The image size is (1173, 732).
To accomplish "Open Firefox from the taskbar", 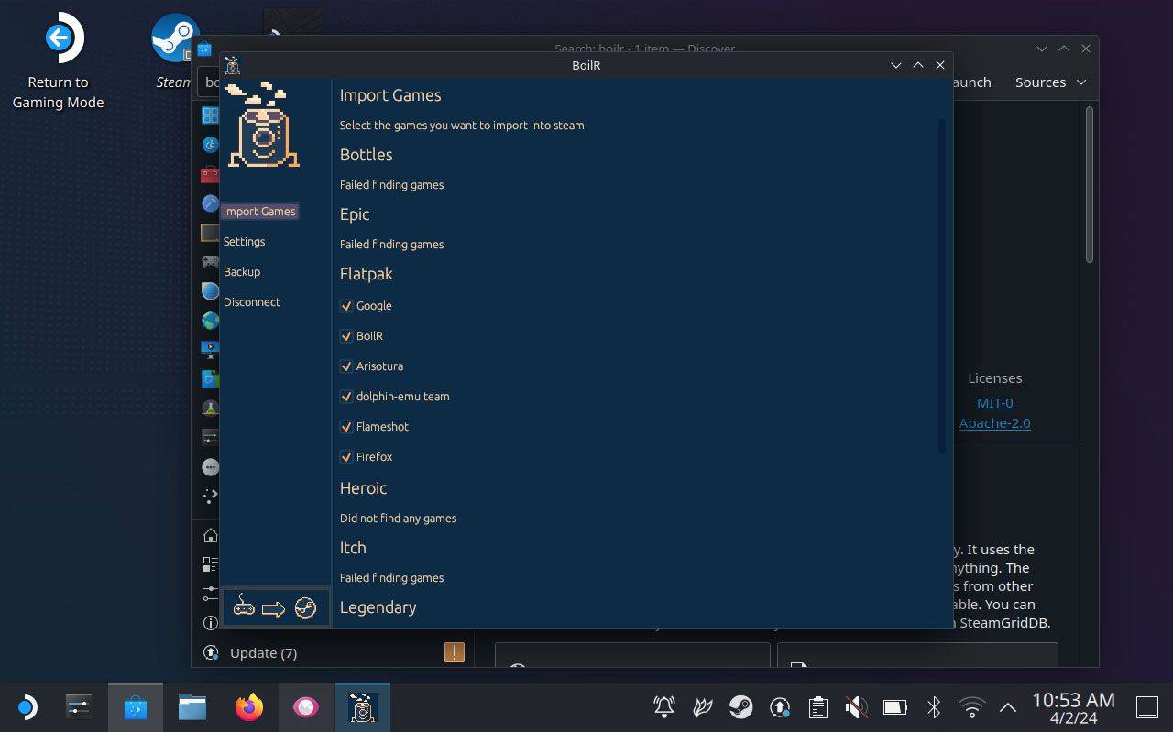I will point(249,707).
